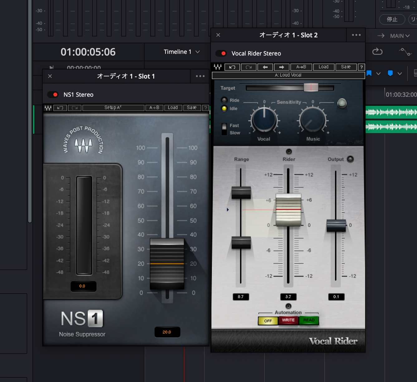Click the 停止 button
Image resolution: width=417 pixels, height=382 pixels.
tap(392, 19)
